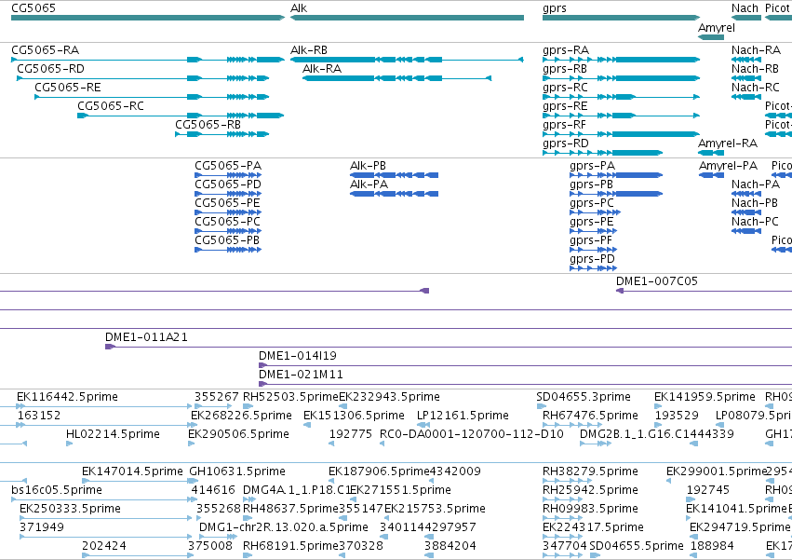Select the gprs-PF protein label

pyautogui.click(x=590, y=240)
